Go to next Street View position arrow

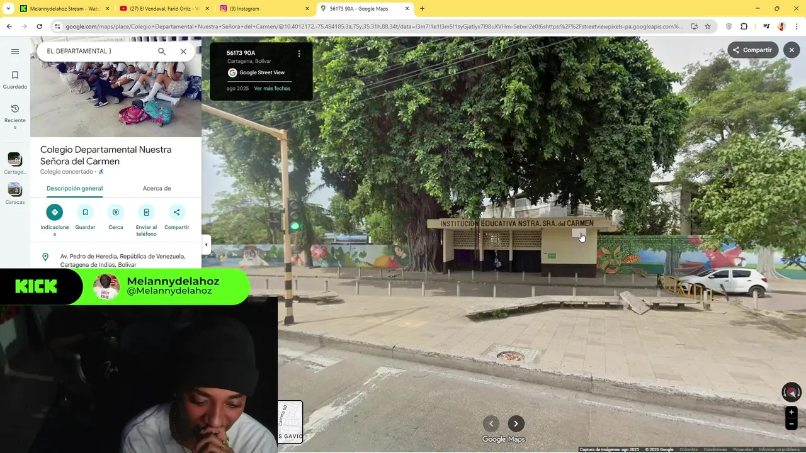[516, 423]
